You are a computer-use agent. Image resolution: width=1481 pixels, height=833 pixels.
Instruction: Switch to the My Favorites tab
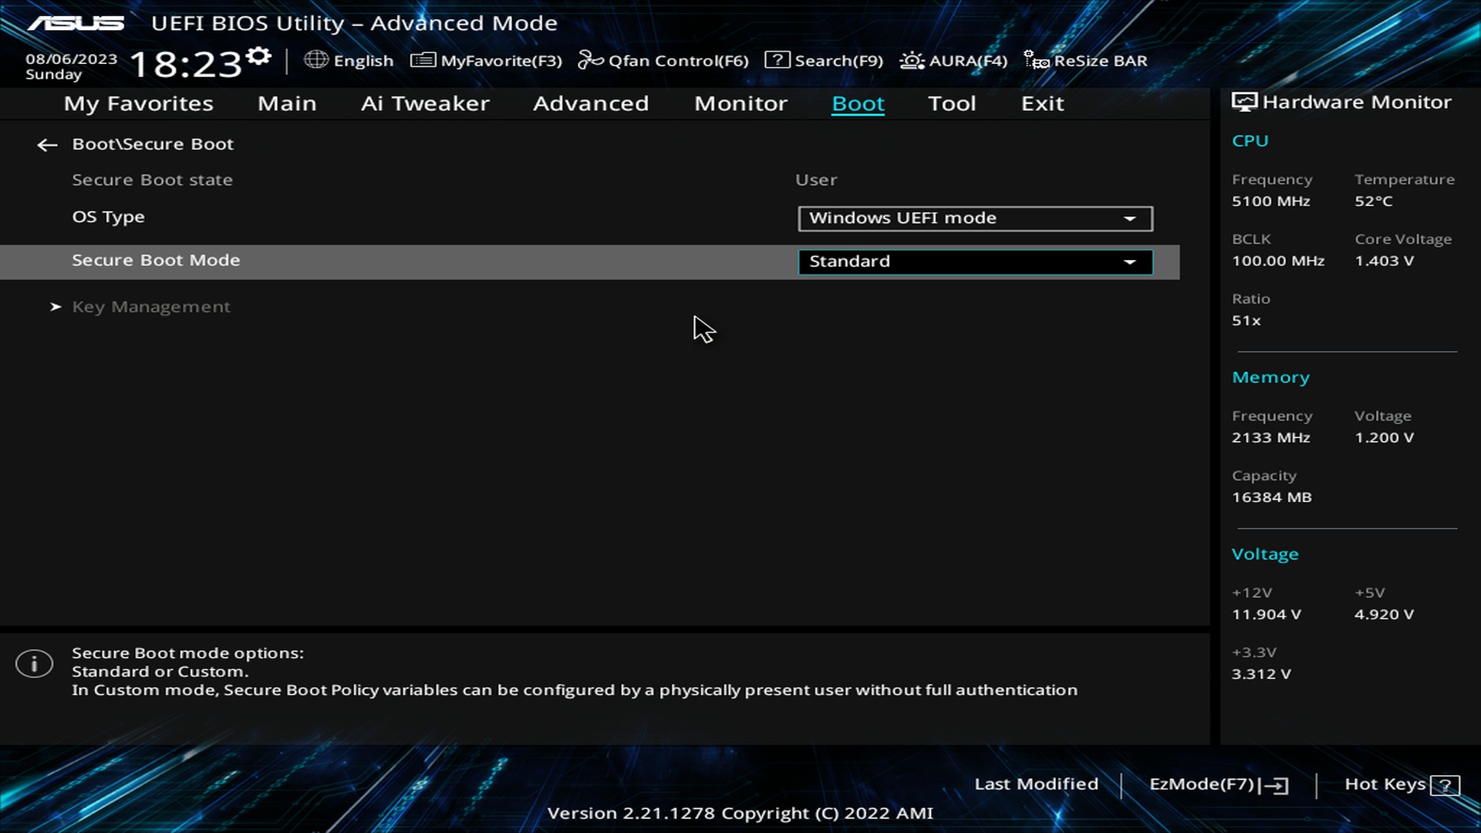[139, 103]
